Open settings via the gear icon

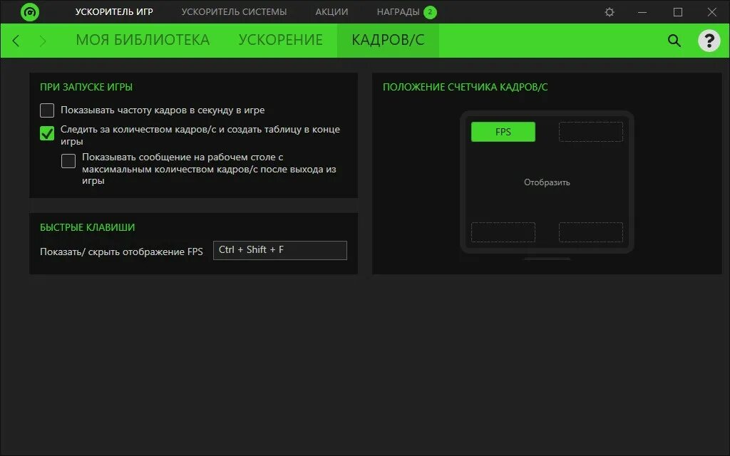pos(610,12)
